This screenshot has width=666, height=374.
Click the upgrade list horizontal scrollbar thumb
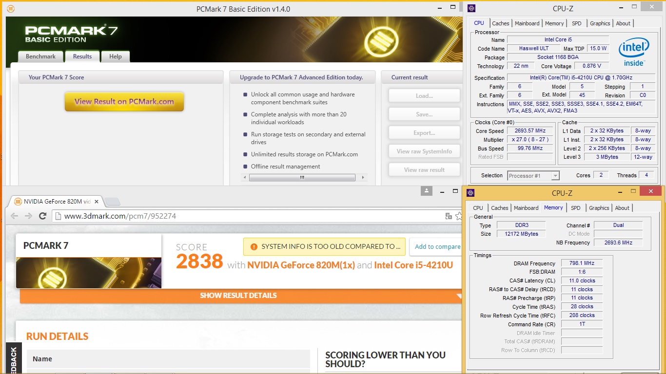(302, 178)
